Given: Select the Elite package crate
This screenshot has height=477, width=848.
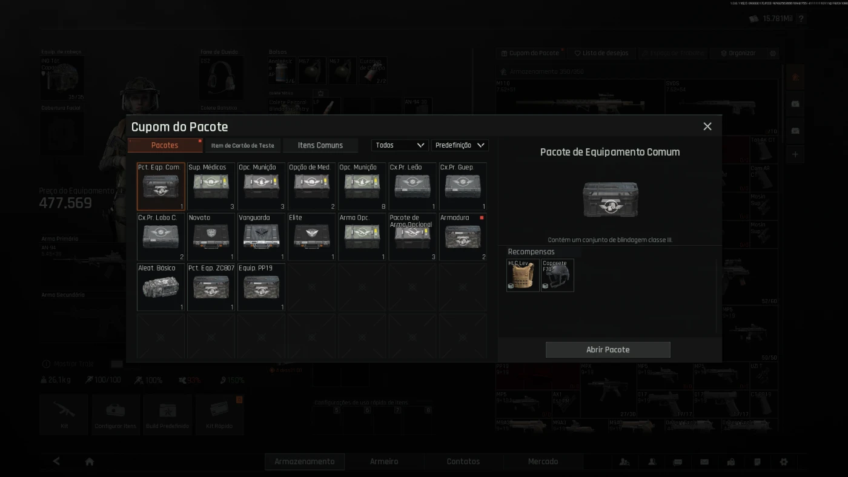Looking at the screenshot, I should point(311,237).
